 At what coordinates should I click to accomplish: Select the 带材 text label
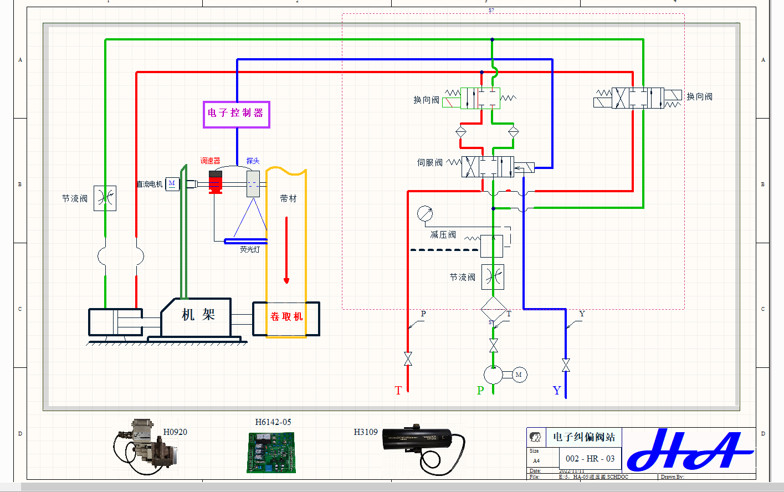(288, 198)
